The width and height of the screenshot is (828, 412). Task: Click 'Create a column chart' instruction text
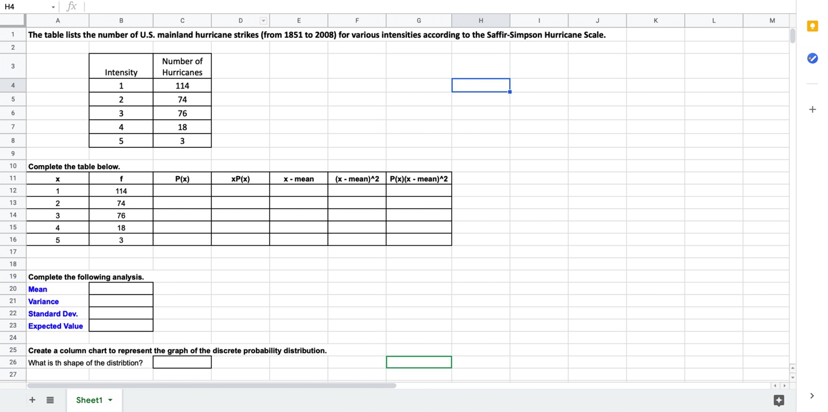point(177,350)
